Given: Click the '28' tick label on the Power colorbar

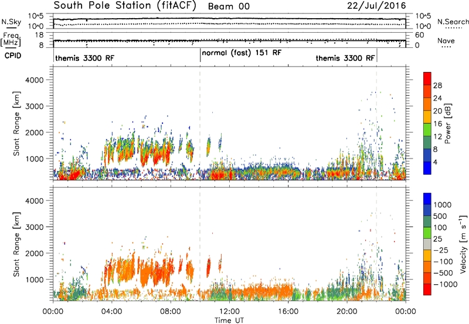Looking at the screenshot, I should click(x=437, y=85).
